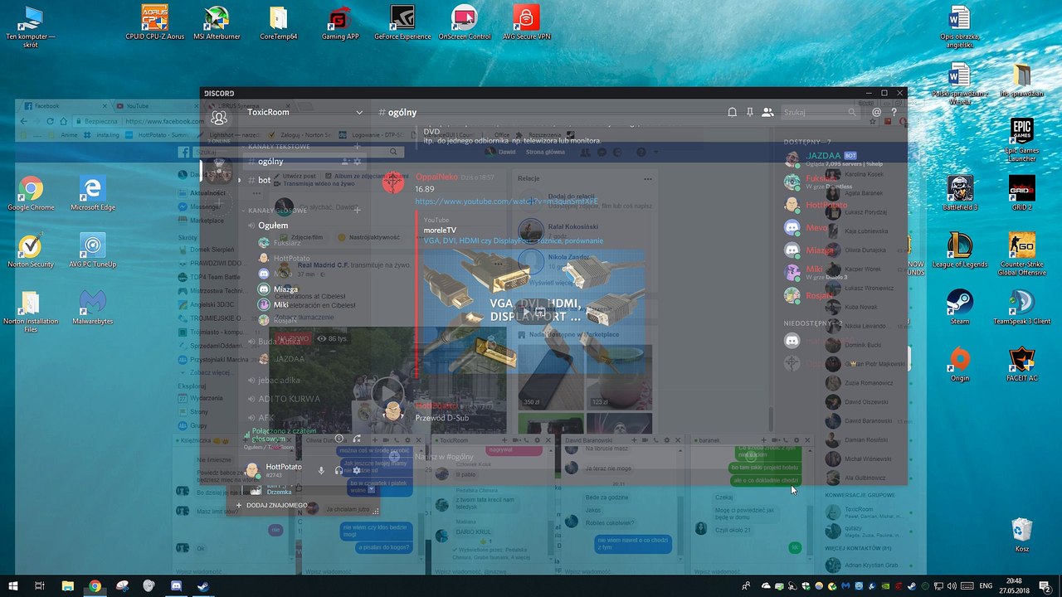The width and height of the screenshot is (1062, 597).
Task: Select the MSI Afterburner desktop icon
Action: coord(217,22)
